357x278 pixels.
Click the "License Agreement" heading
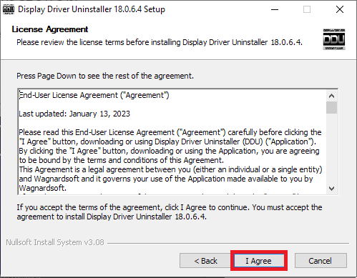point(50,29)
